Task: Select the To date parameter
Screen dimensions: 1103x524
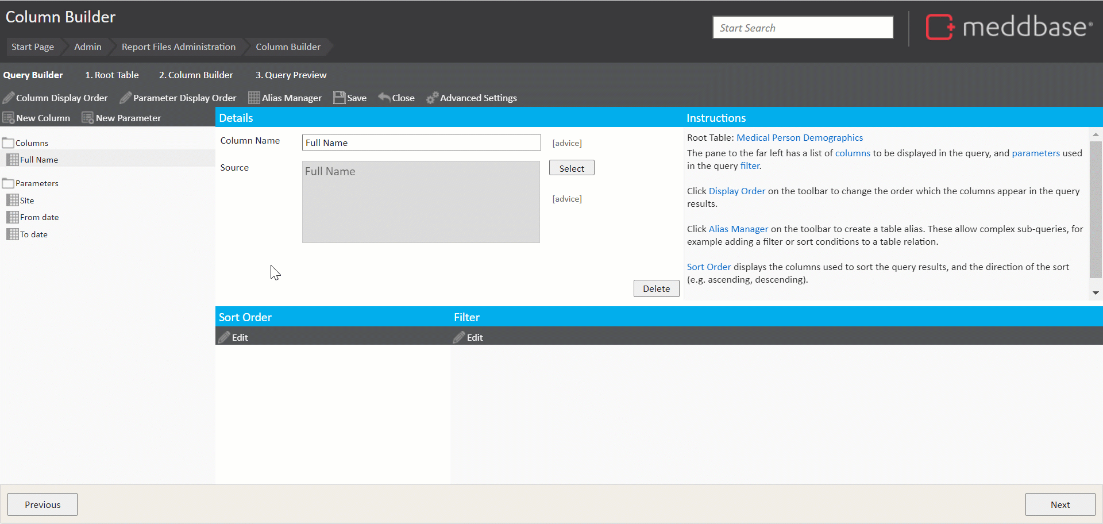Action: (34, 234)
